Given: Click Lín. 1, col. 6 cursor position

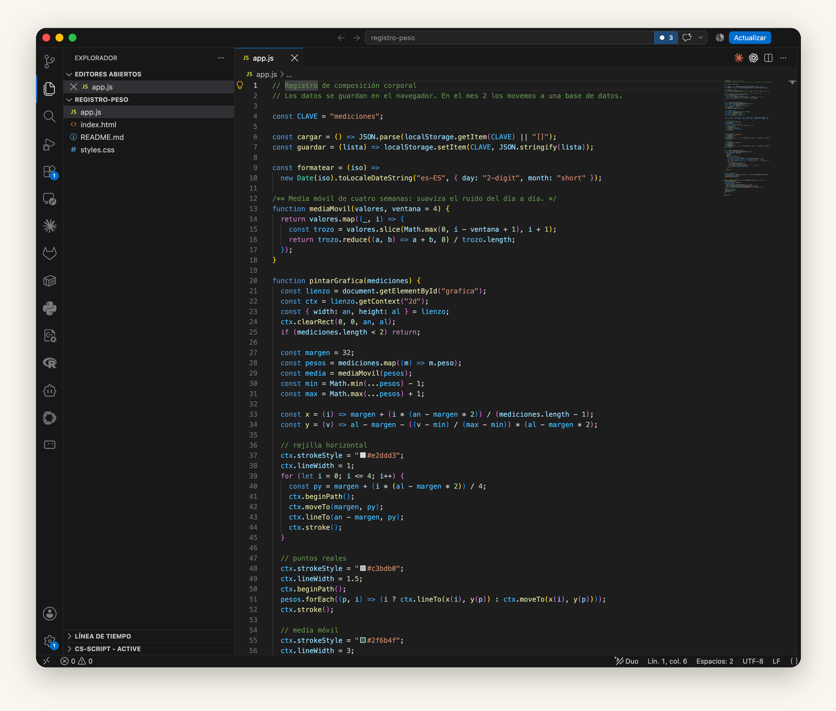Looking at the screenshot, I should coord(667,661).
